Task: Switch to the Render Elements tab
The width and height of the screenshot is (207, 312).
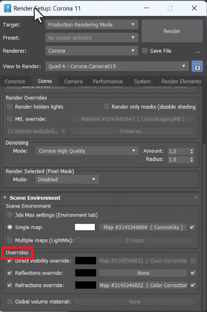Action: pos(181,81)
